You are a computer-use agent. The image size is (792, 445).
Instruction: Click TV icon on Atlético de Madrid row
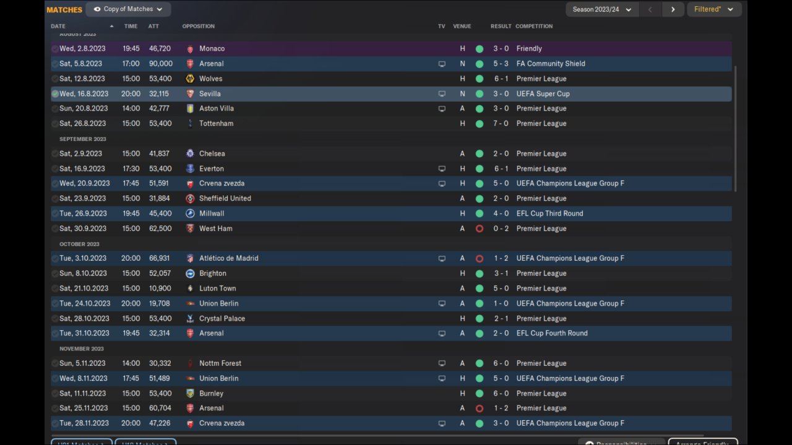[442, 259]
